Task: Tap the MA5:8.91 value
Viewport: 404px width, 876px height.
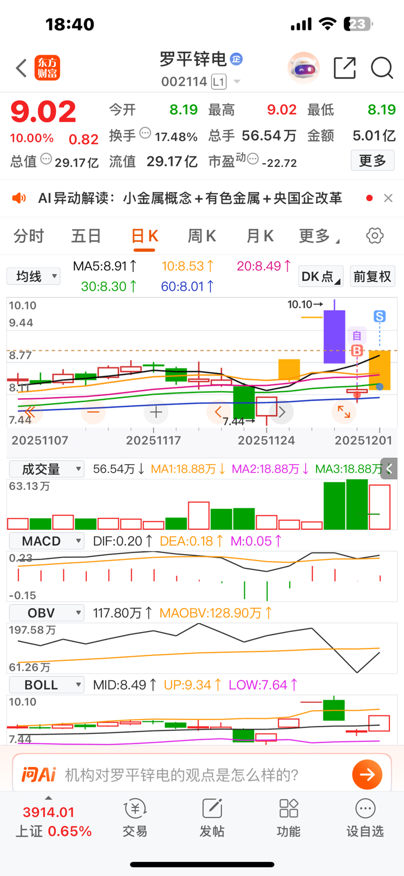Action: tap(105, 266)
